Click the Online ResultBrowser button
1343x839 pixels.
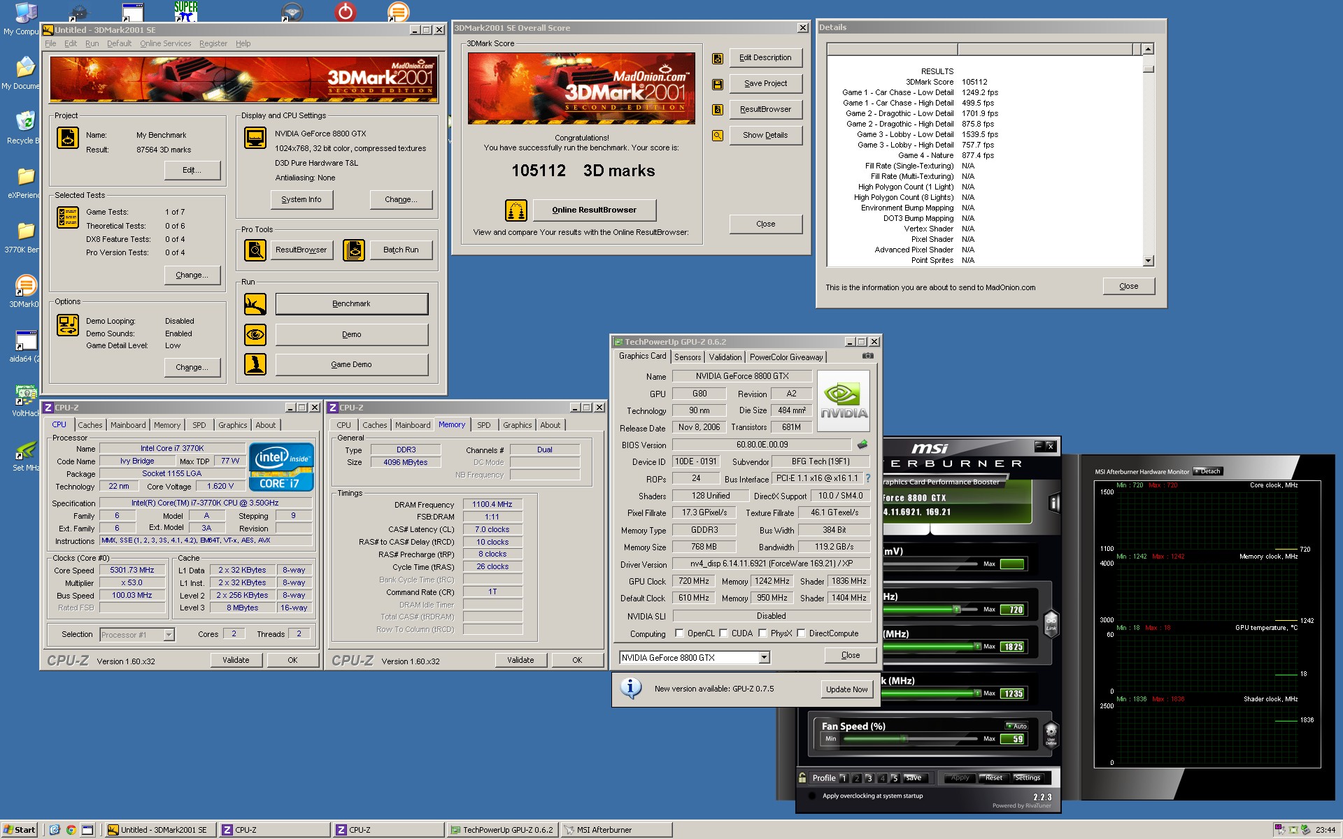[594, 210]
